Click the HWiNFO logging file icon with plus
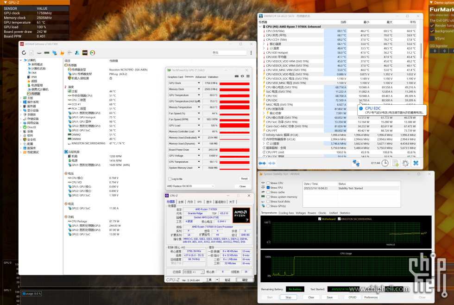The width and height of the screenshot is (454, 305). pos(396,163)
